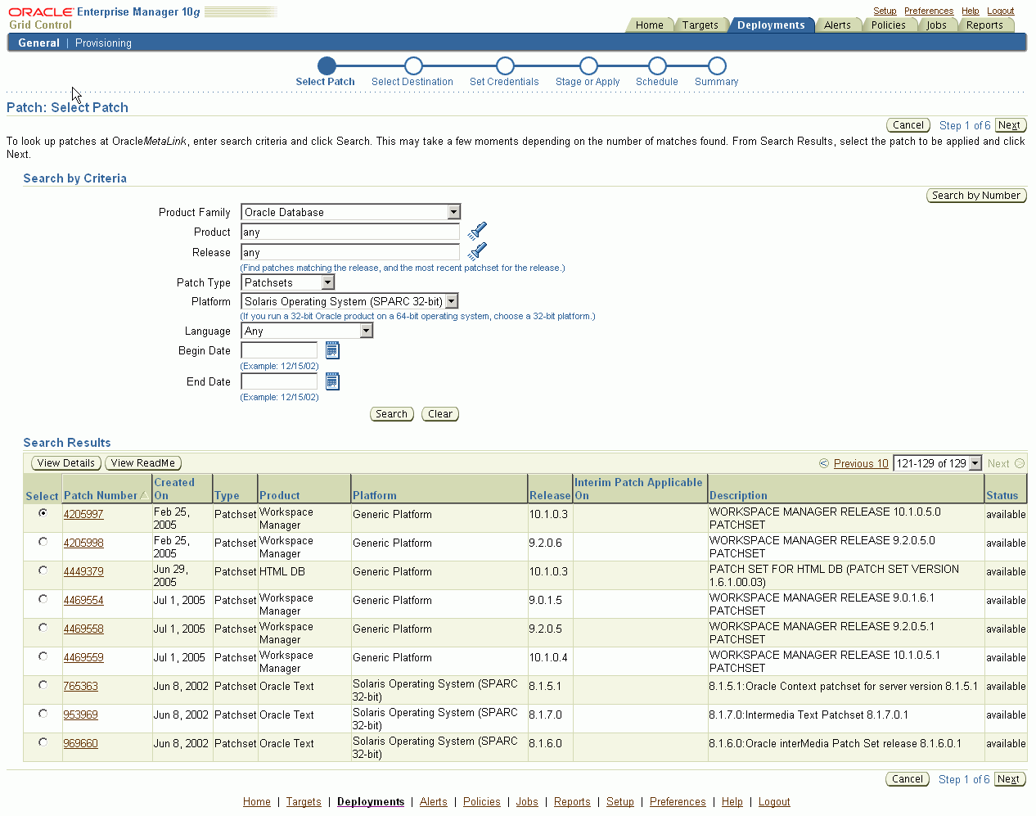This screenshot has width=1036, height=816.
Task: Click the Select Destination step circle
Action: pyautogui.click(x=413, y=65)
